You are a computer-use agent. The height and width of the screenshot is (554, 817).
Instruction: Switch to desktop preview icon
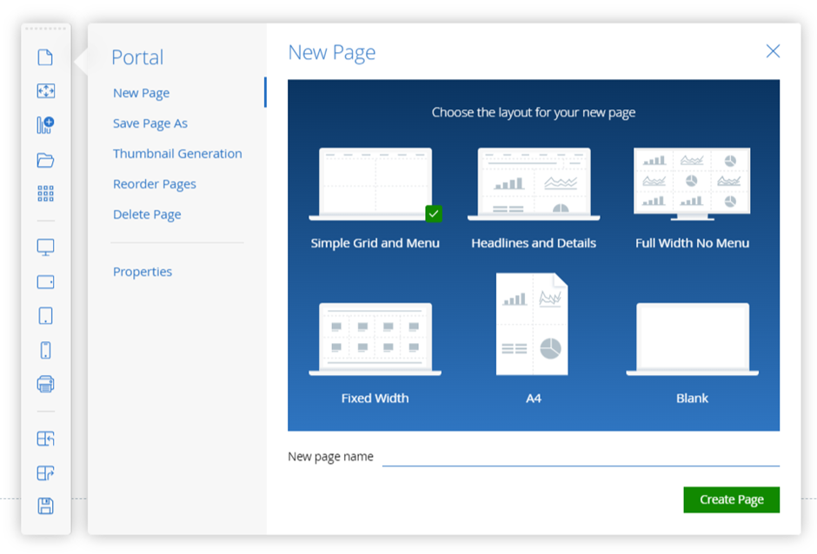[47, 247]
